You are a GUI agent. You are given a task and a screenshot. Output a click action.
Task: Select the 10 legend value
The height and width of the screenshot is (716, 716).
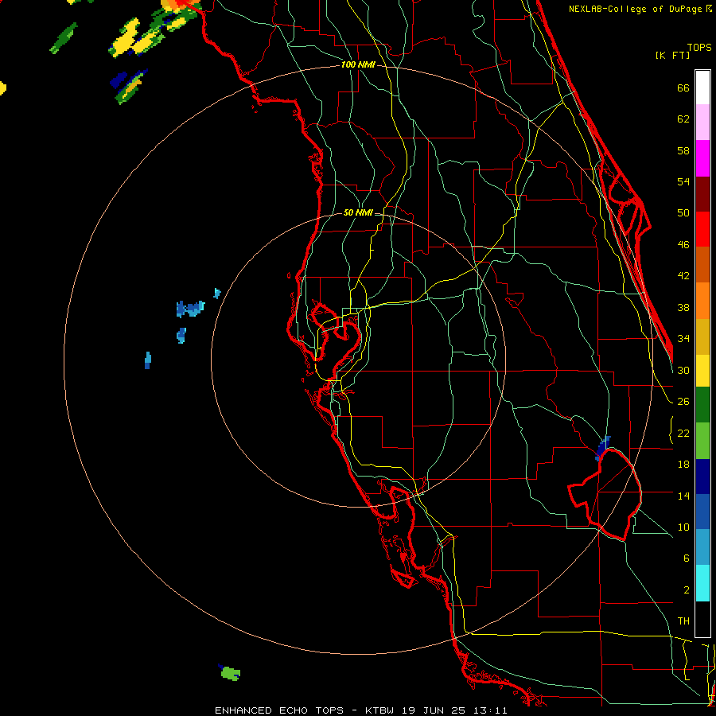pyautogui.click(x=683, y=527)
